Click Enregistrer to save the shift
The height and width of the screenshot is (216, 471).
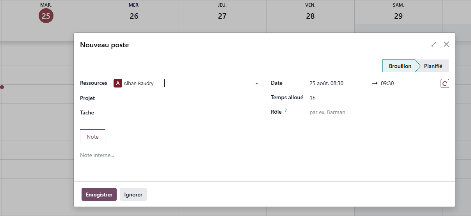(x=99, y=195)
